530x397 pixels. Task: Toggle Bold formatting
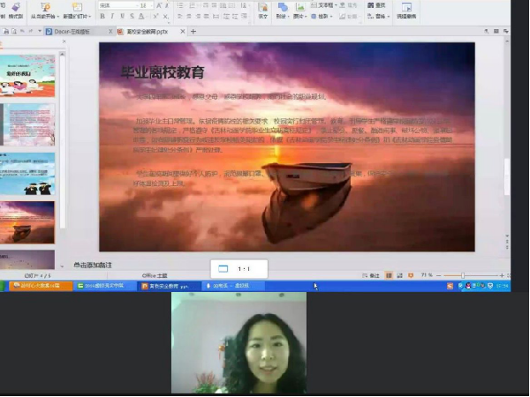click(102, 16)
